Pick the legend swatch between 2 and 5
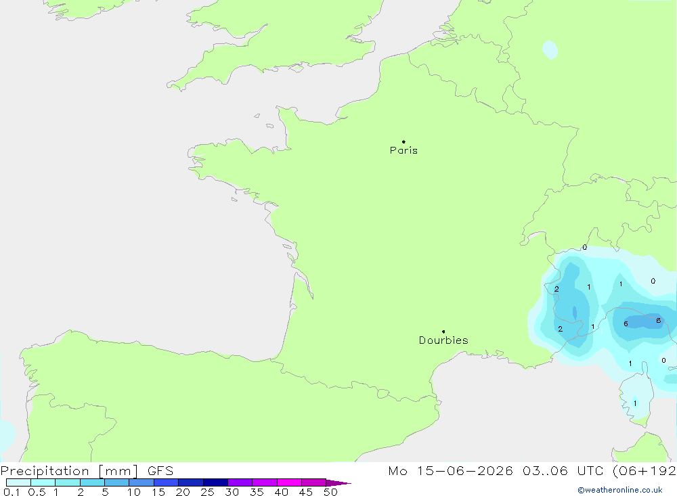Screen dimensions: 677x496 pos(92,482)
